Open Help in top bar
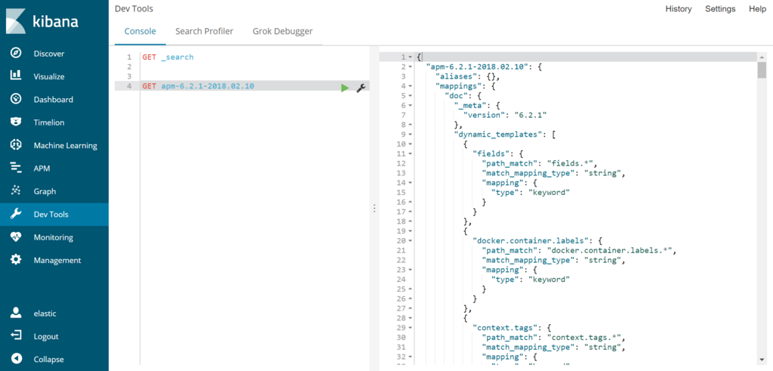 [758, 9]
